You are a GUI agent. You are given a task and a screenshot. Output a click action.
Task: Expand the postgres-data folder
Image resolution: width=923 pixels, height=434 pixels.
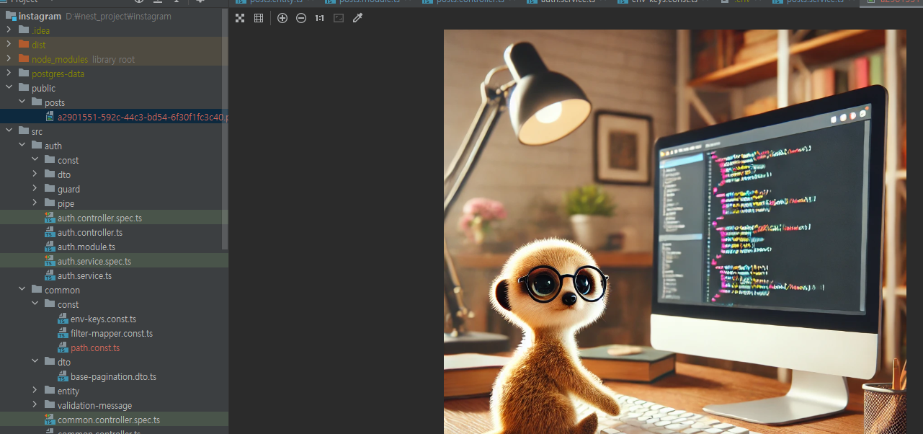[9, 74]
